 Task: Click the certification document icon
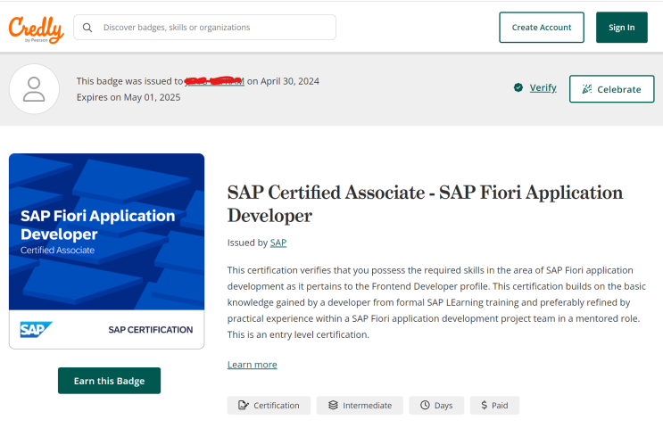pyautogui.click(x=243, y=405)
